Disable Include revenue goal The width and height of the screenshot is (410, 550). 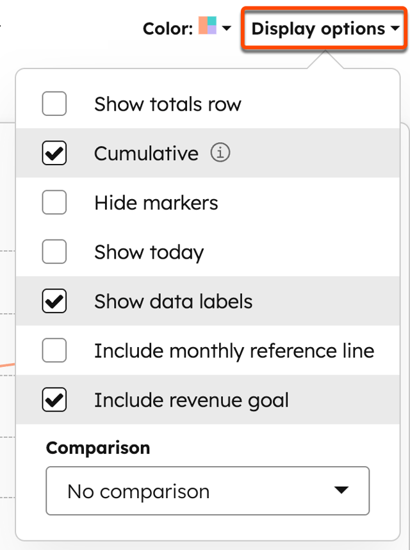click(x=54, y=400)
